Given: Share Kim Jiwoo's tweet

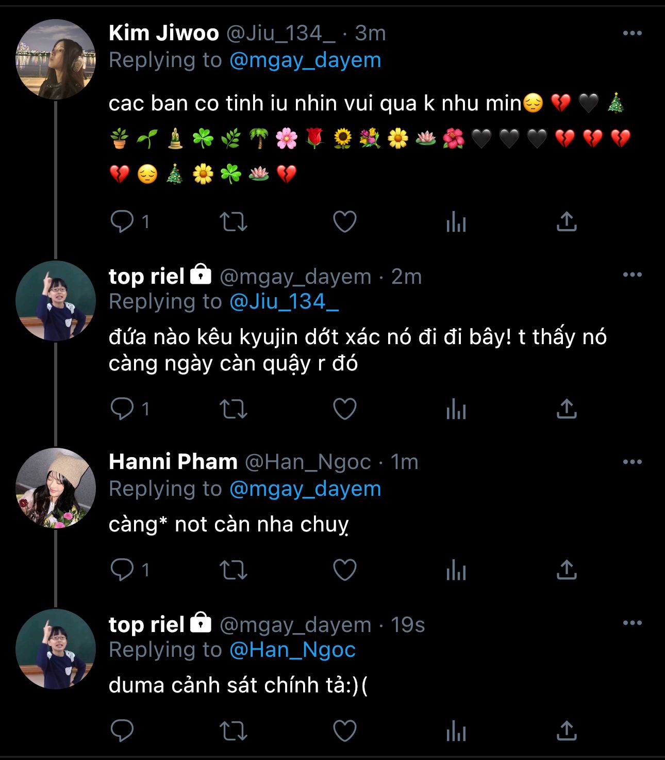Looking at the screenshot, I should tap(567, 222).
